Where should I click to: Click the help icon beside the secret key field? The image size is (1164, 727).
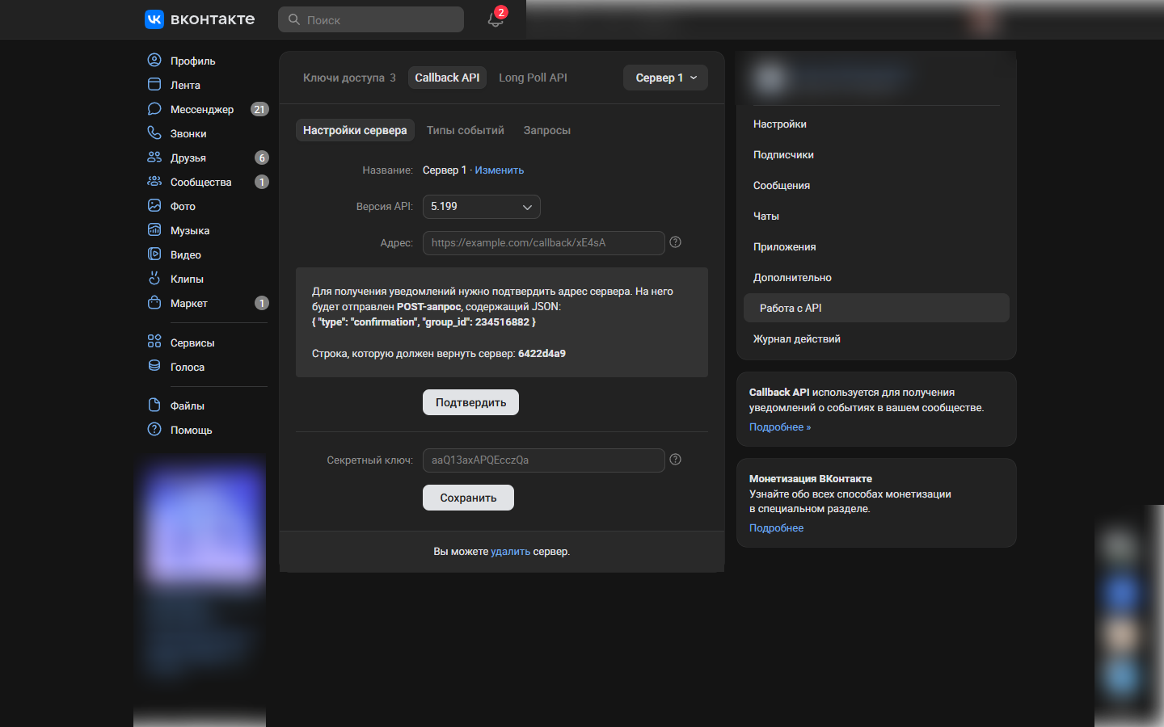pos(676,460)
